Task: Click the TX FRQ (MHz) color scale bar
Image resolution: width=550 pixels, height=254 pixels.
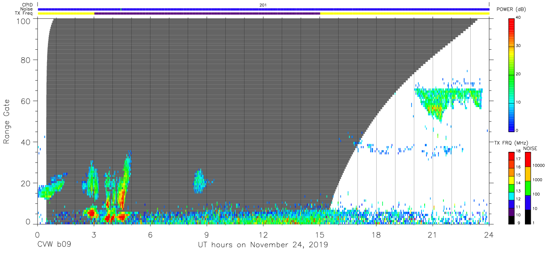Action: pos(511,187)
